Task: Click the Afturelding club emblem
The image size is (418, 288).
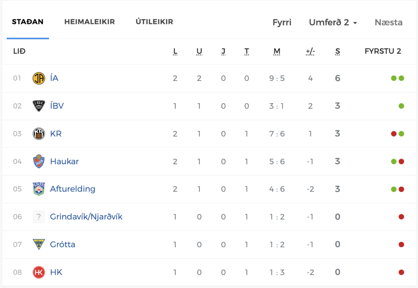Action: click(x=39, y=189)
